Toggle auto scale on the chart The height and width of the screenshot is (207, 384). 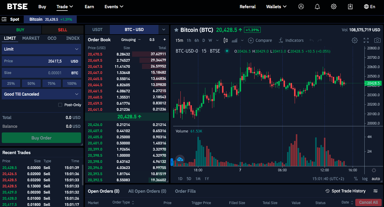[376, 179]
